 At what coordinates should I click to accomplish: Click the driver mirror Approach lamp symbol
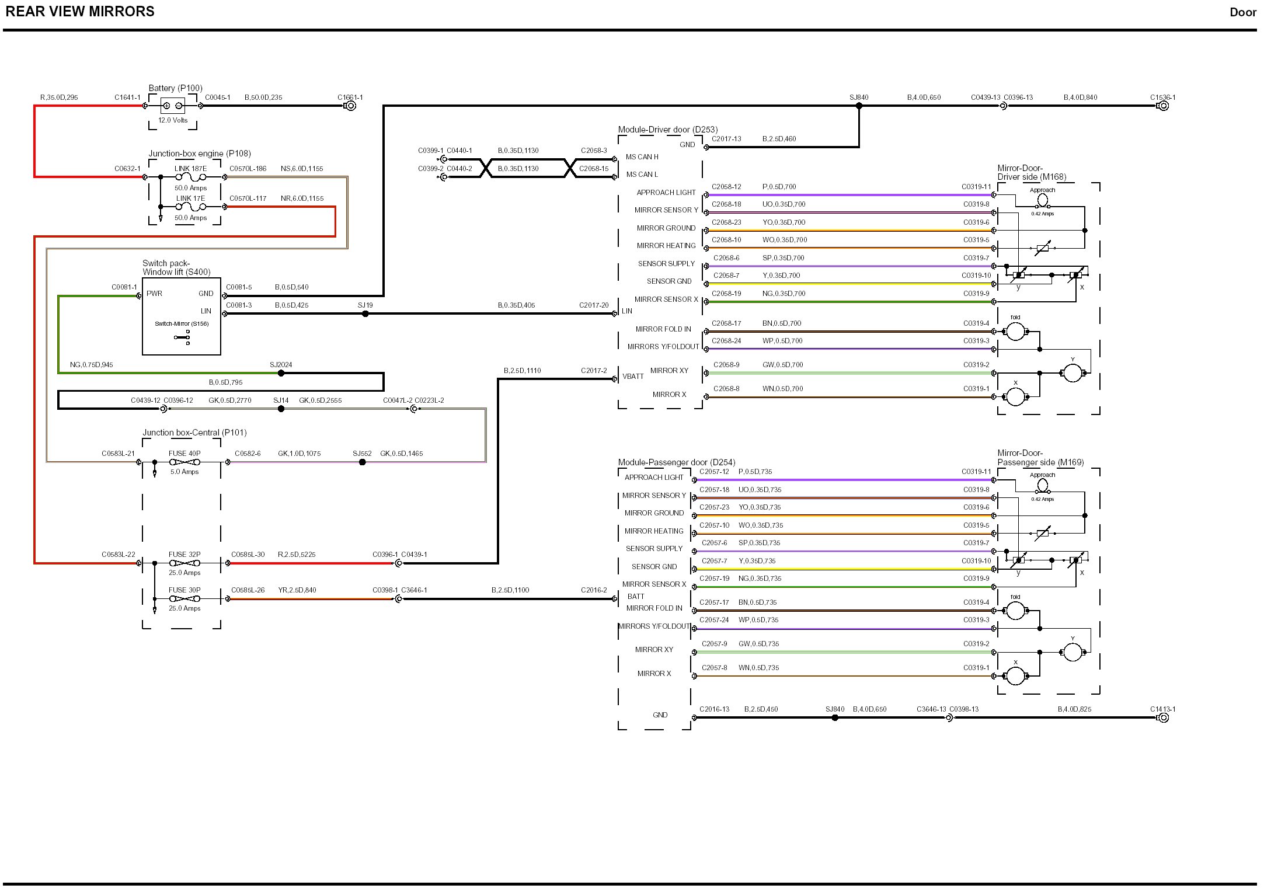[x=1042, y=201]
